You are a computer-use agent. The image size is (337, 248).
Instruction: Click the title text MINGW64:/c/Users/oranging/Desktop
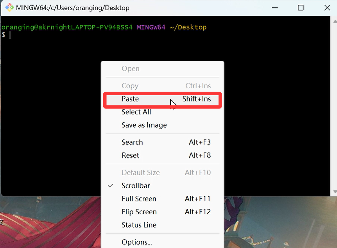pyautogui.click(x=73, y=8)
